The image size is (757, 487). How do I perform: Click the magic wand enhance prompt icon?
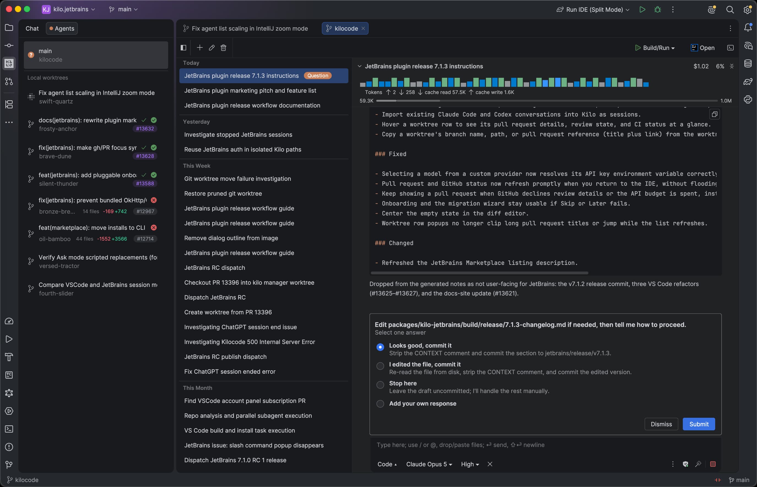tap(698, 464)
